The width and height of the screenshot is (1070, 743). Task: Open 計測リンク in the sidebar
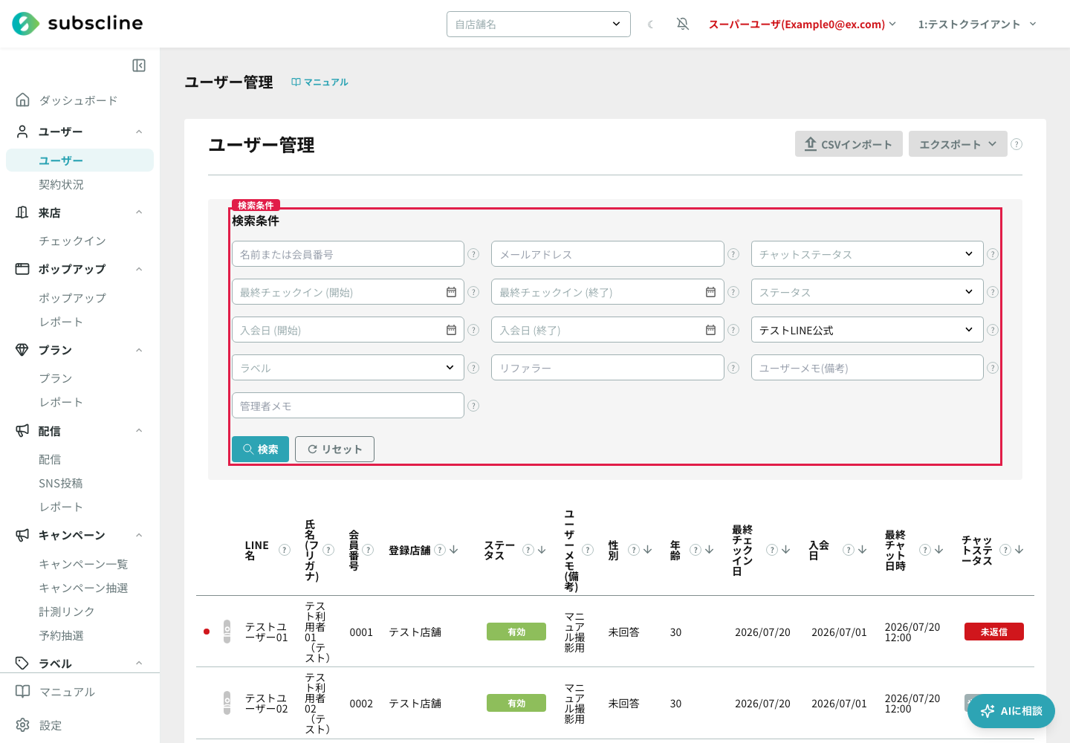tap(67, 611)
